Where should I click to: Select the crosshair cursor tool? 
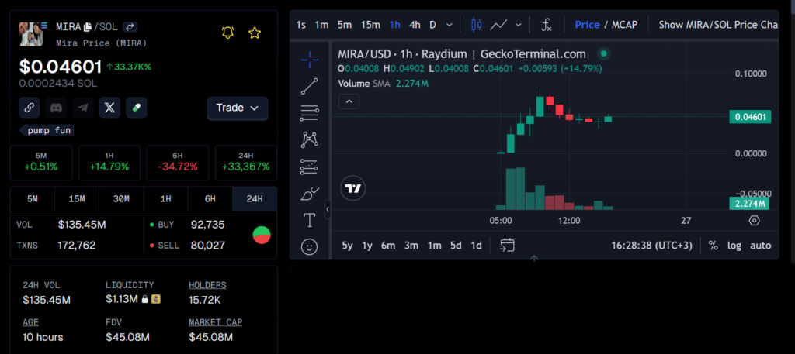[309, 60]
